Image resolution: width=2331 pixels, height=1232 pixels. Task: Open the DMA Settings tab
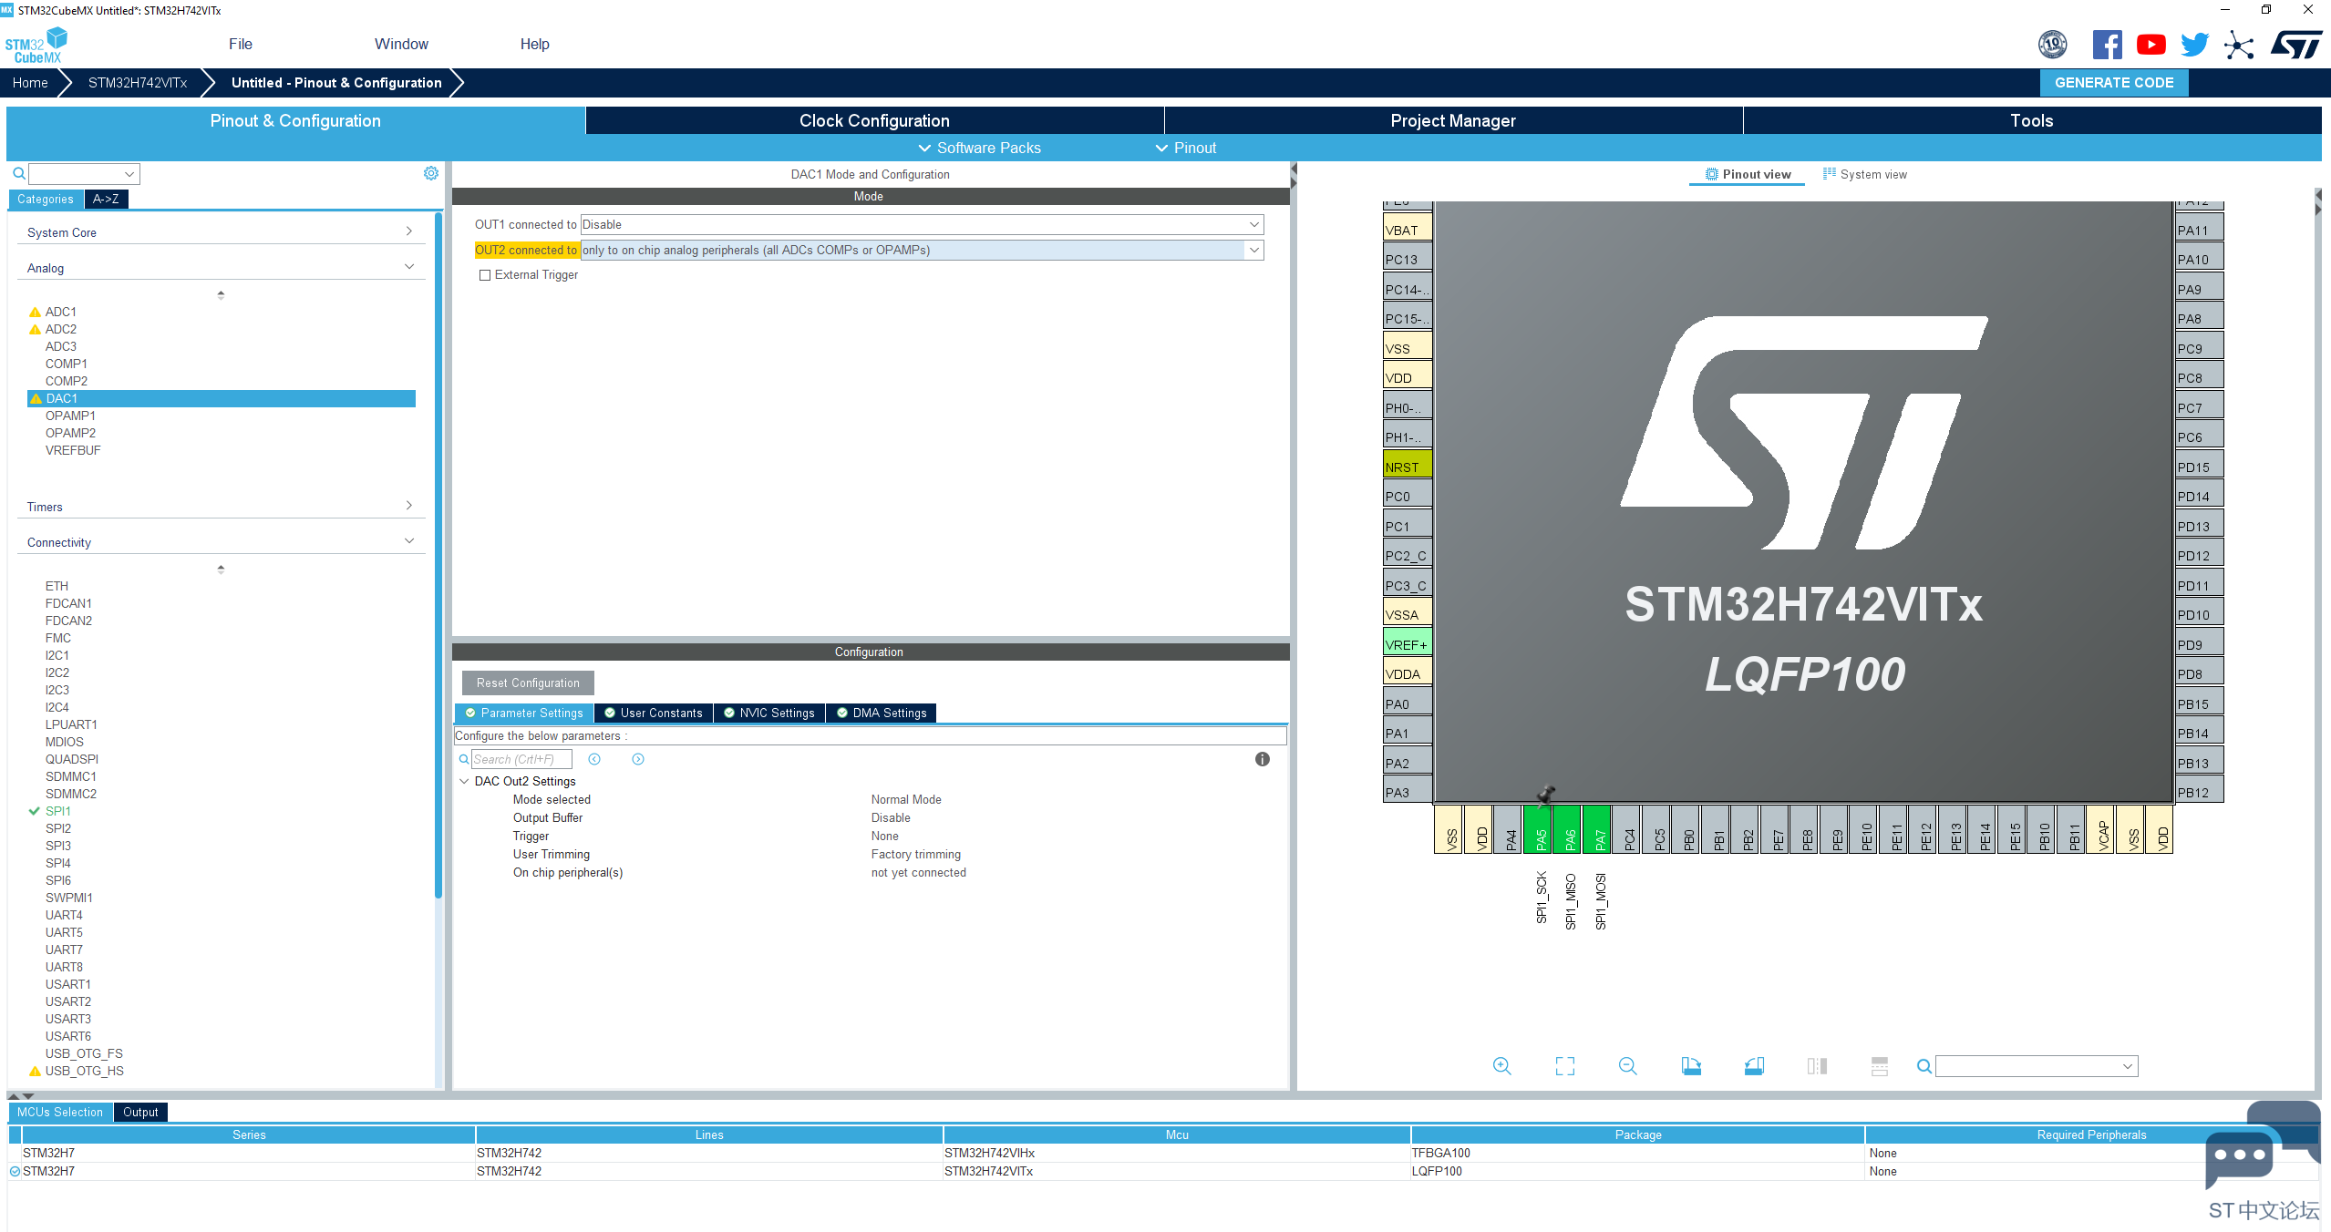(882, 713)
